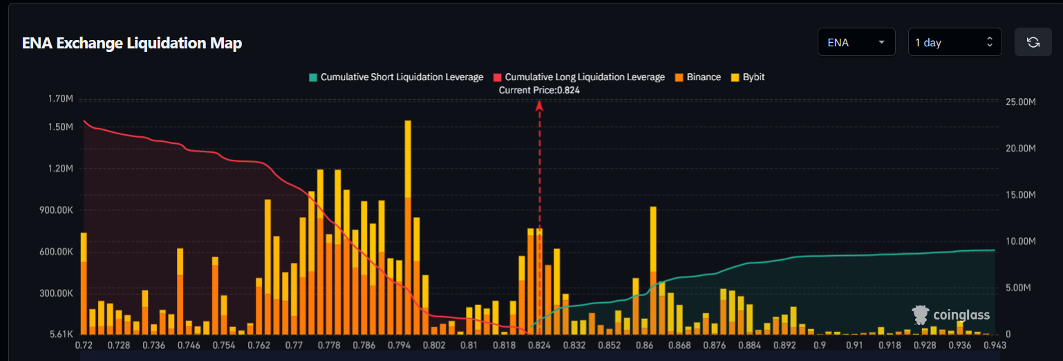Click the 0.736 x-axis label
The image size is (1063, 361).
tap(154, 344)
